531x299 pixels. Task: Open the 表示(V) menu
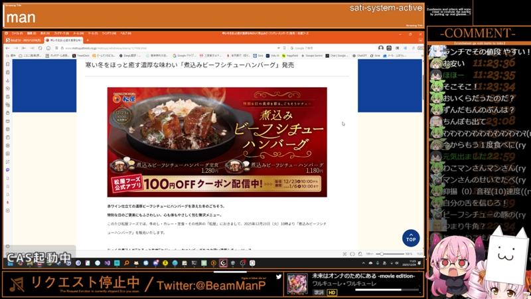click(45, 34)
